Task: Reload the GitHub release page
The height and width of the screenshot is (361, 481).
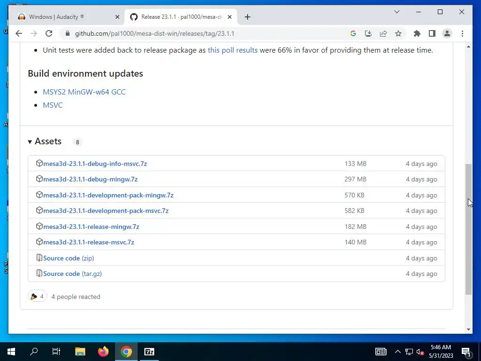Action: tap(49, 33)
